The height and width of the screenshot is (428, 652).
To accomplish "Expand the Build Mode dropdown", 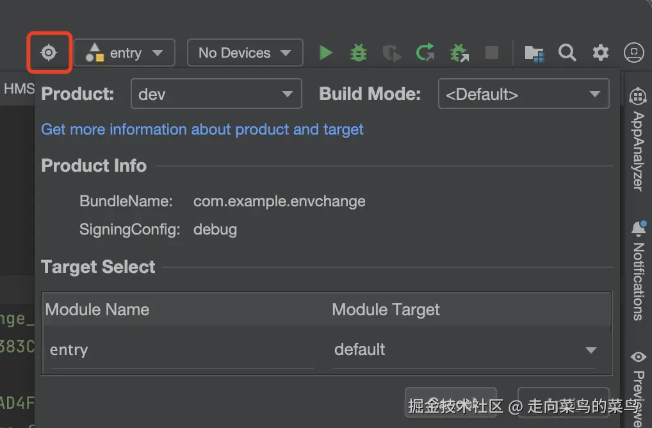I will click(523, 94).
